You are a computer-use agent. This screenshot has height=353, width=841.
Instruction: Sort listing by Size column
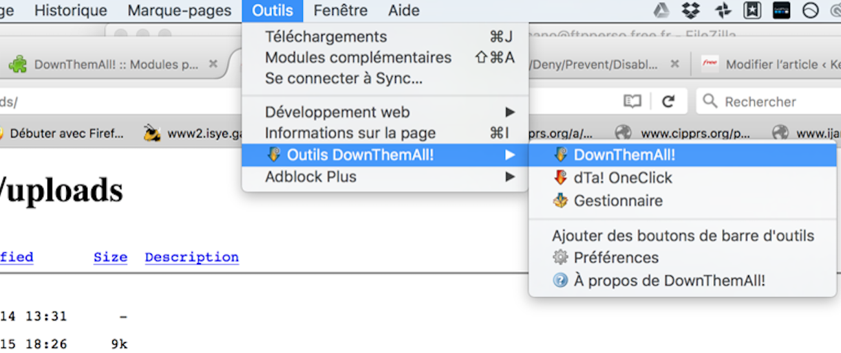click(x=110, y=258)
